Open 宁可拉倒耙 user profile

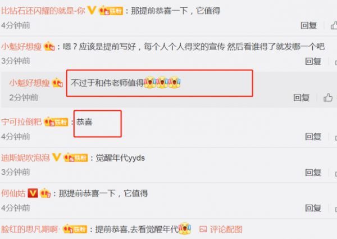[x=21, y=122]
